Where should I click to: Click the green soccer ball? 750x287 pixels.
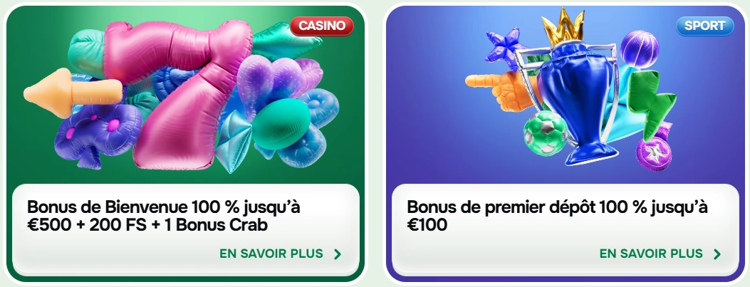(x=546, y=133)
